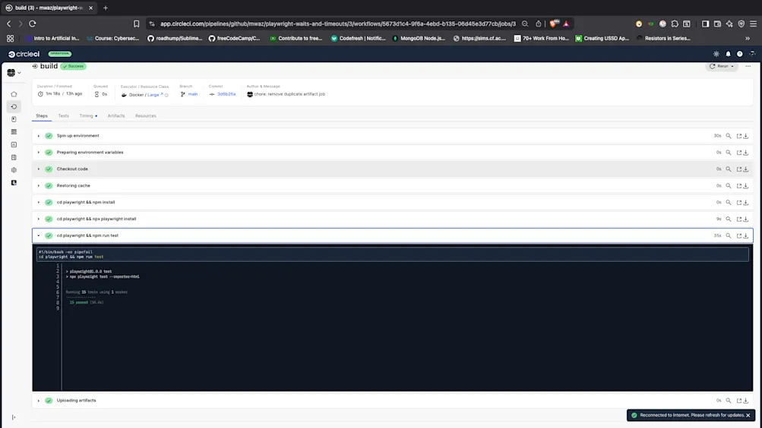Open npm install output in new tab

pos(738,203)
